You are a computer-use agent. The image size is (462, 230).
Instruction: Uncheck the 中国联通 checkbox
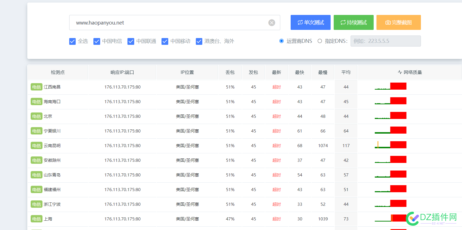click(x=131, y=41)
